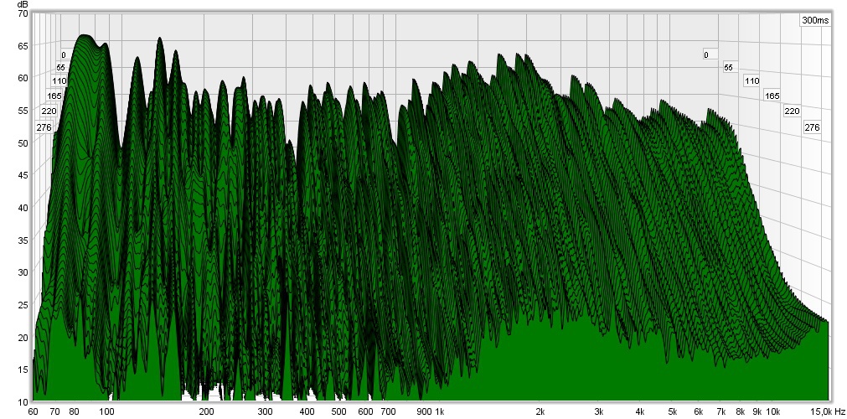The width and height of the screenshot is (847, 419).
Task: Click the 5k frequency axis label
Action: (x=673, y=411)
